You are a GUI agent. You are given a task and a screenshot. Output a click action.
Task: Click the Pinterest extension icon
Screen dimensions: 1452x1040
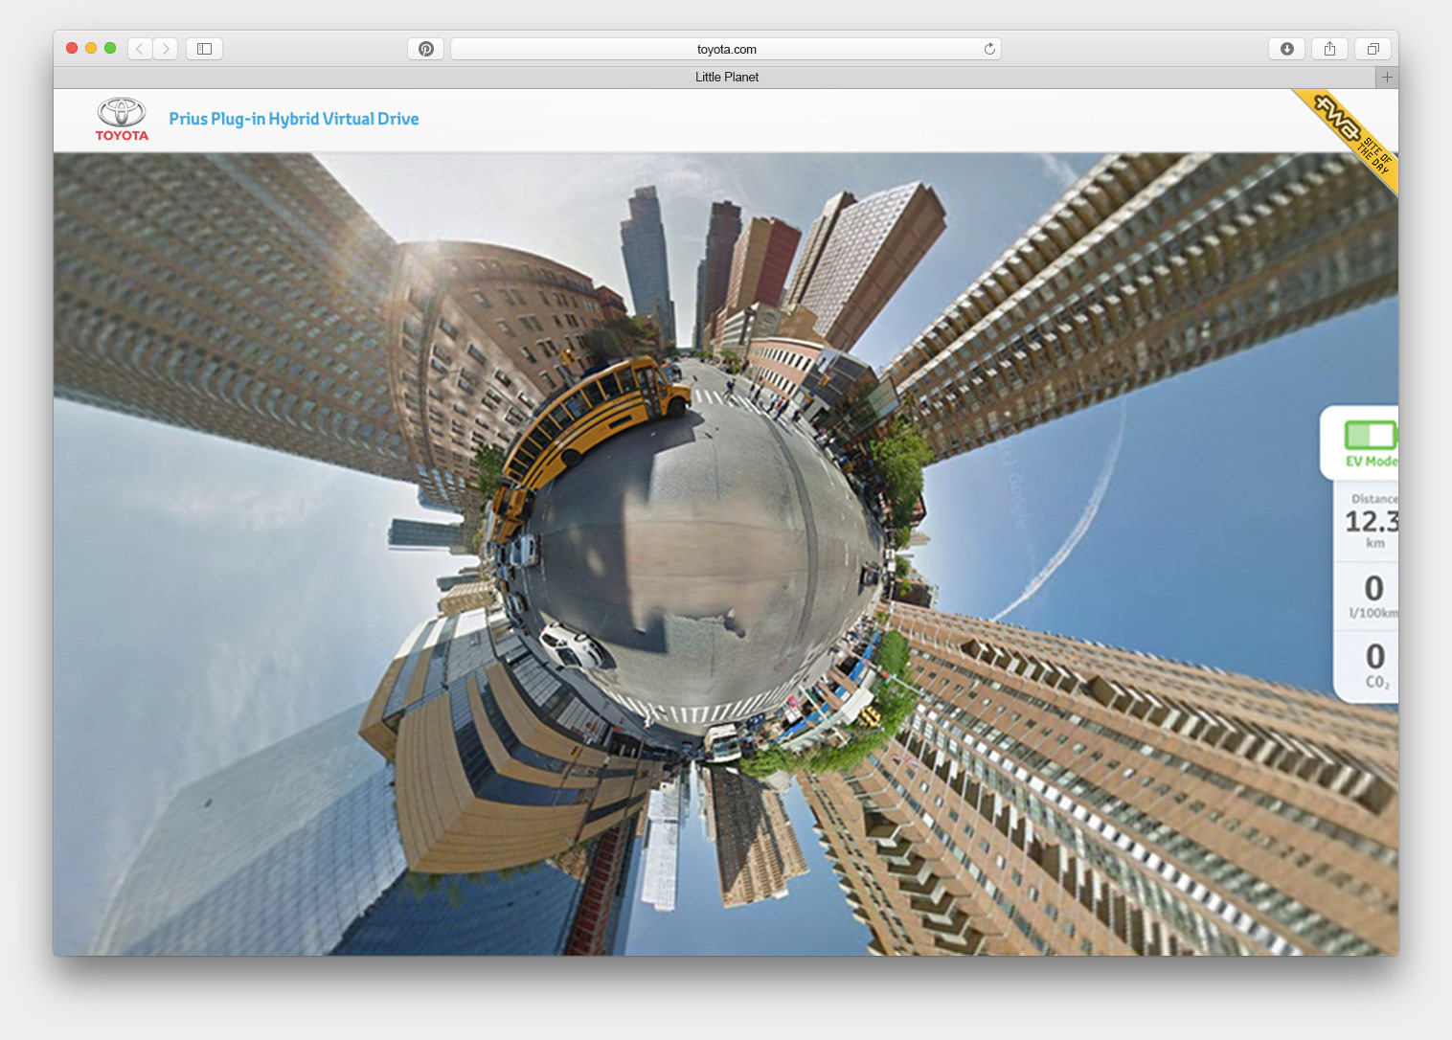click(x=426, y=49)
